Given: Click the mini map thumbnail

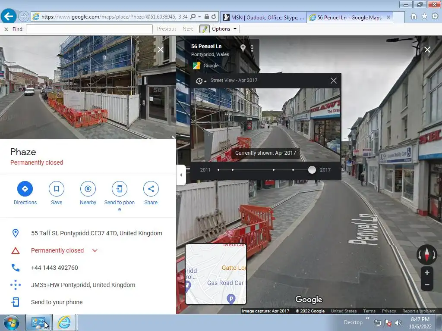Looking at the screenshot, I should (216, 274).
